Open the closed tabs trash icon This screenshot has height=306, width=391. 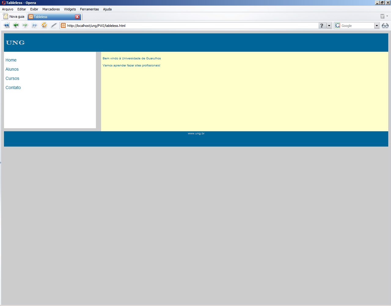[382, 16]
